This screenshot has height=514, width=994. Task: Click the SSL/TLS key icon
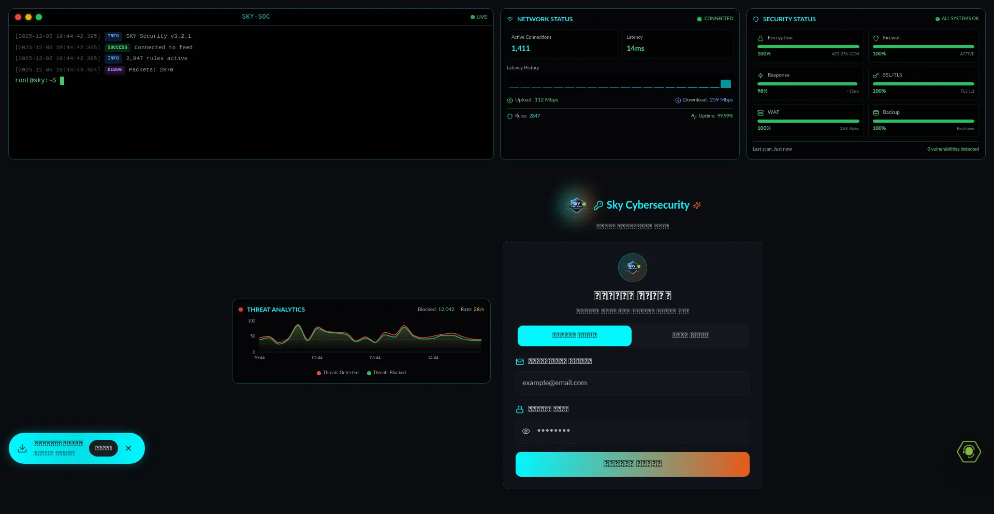coord(876,75)
